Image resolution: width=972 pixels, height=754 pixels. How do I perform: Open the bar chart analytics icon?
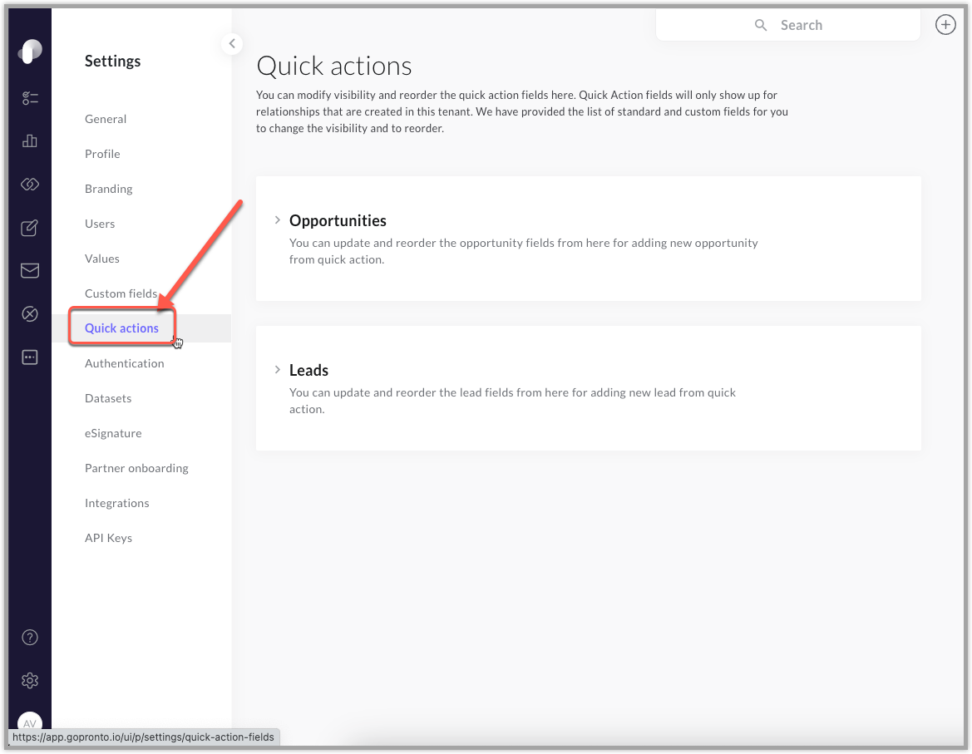click(x=30, y=140)
